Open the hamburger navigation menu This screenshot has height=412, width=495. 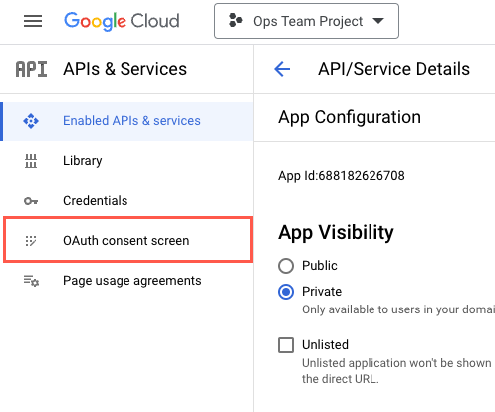click(x=33, y=21)
